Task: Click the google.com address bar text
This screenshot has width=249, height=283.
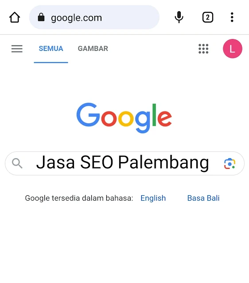Action: [x=76, y=18]
